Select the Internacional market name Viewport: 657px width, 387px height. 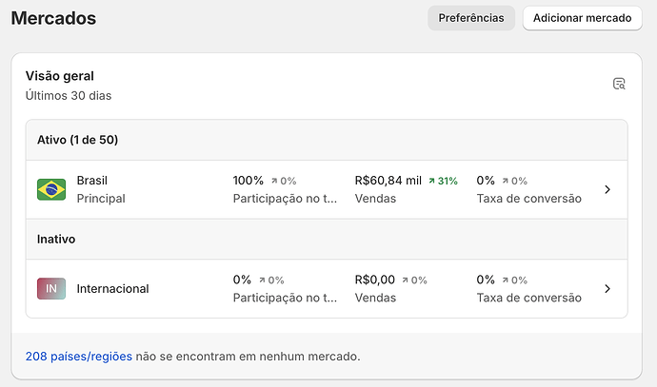tap(112, 288)
